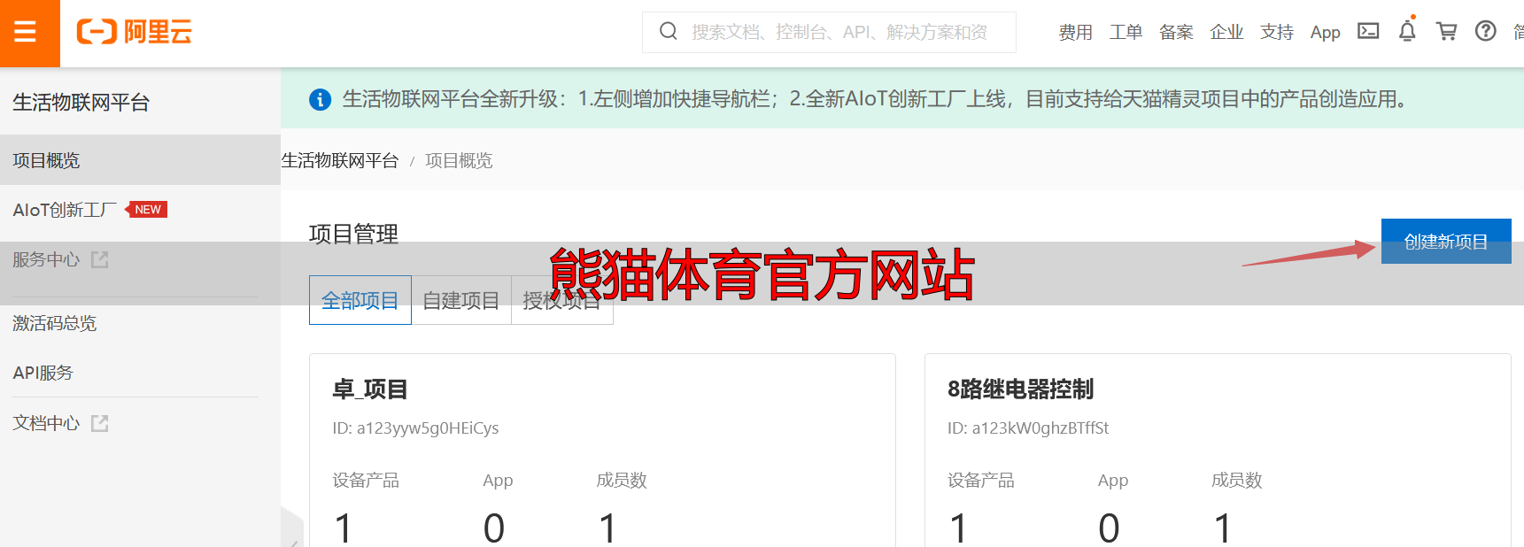Image resolution: width=1524 pixels, height=547 pixels.
Task: Click external link icon next to 文档中心
Action: coord(100,423)
